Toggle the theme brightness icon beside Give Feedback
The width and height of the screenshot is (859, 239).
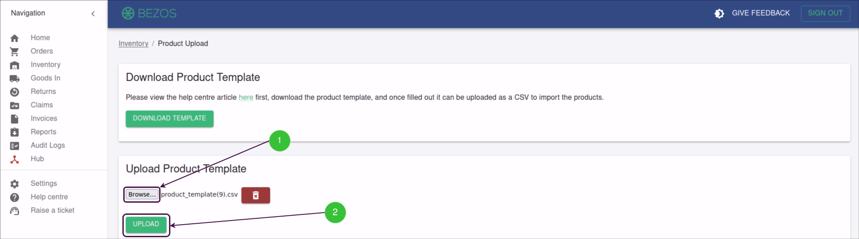[x=719, y=13]
